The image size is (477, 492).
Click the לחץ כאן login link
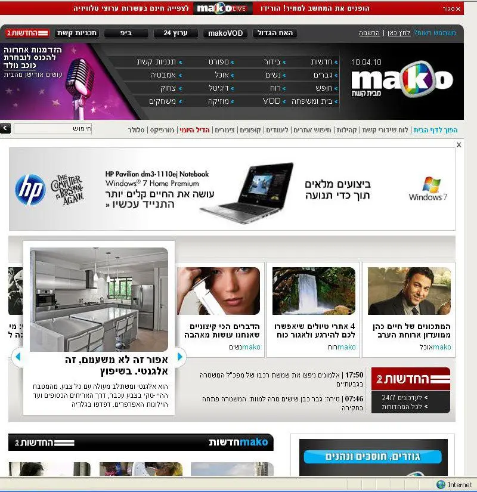coord(399,33)
